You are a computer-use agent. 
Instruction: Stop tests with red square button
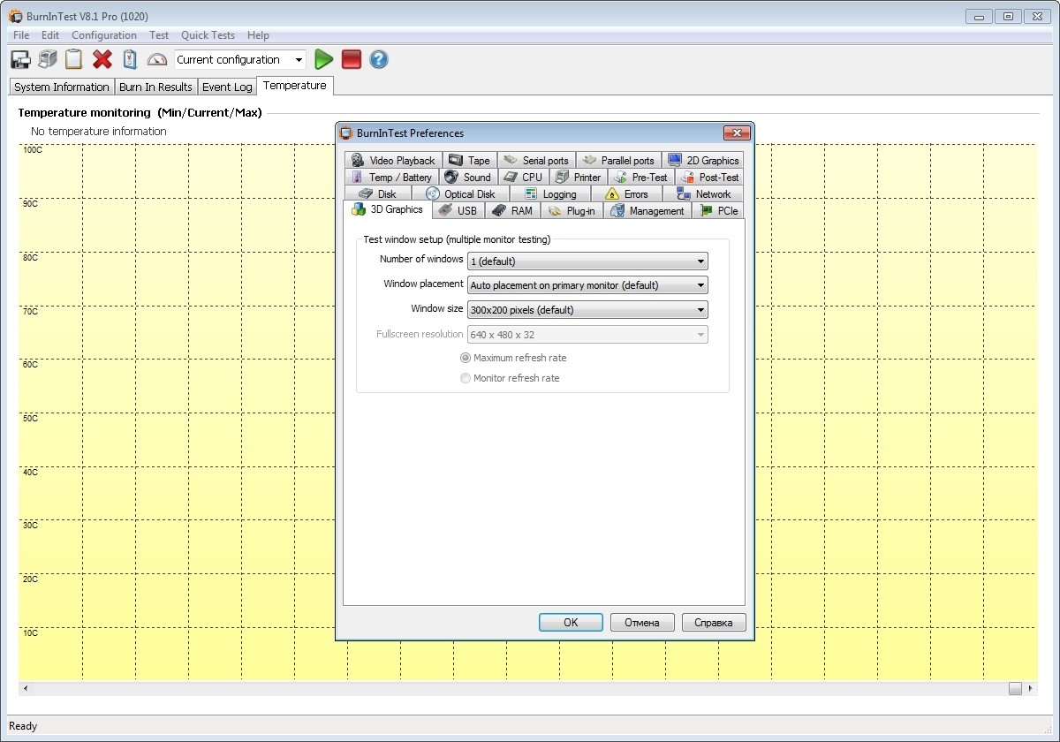(352, 59)
